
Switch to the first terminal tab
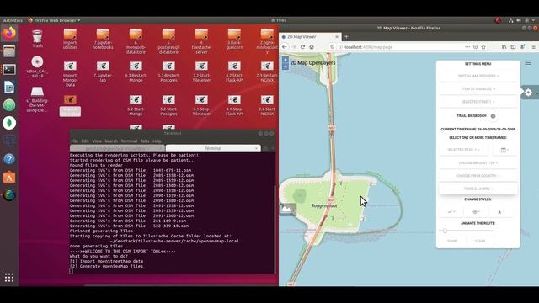(117, 148)
